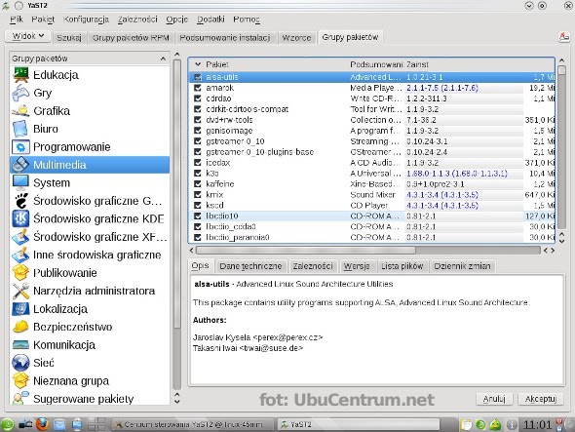
Task: Toggle the k3b package checkbox
Action: [198, 174]
